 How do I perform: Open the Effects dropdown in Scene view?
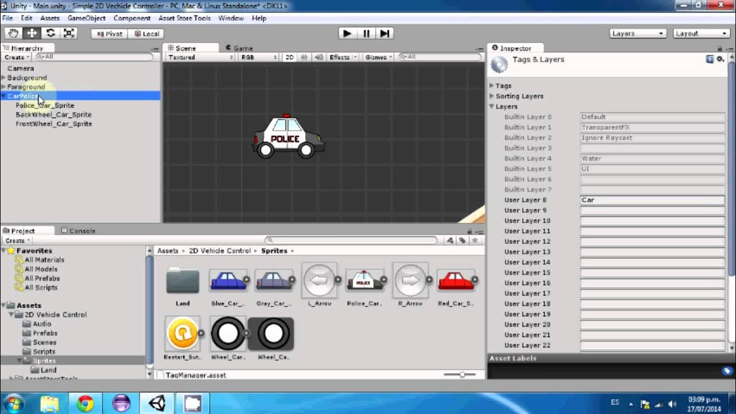[x=343, y=57]
